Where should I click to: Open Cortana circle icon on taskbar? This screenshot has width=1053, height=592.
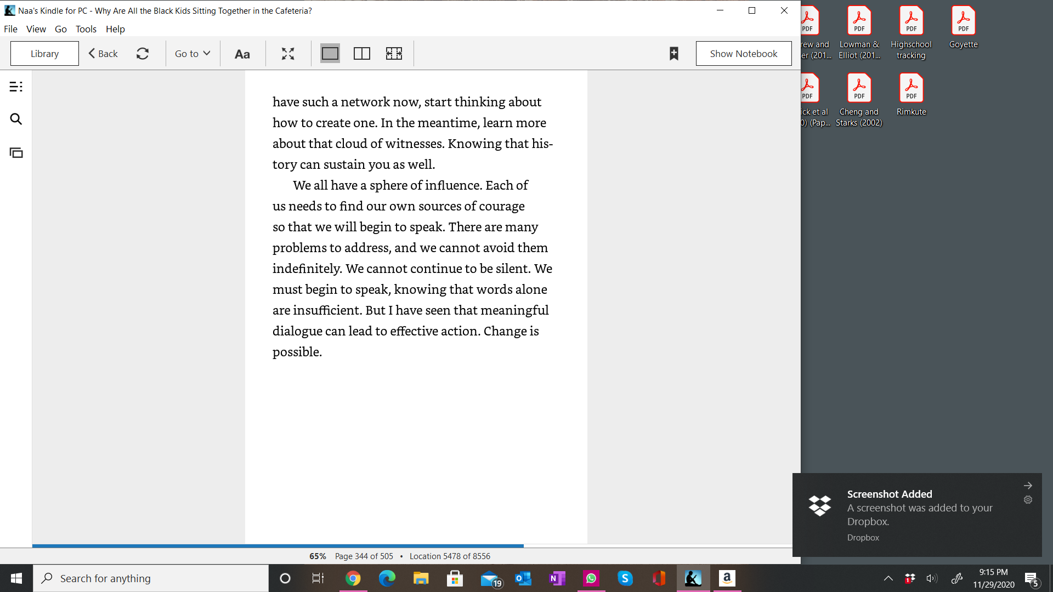(x=285, y=578)
